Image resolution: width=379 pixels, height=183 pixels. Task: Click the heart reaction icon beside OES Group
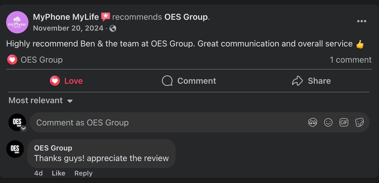pyautogui.click(x=12, y=60)
